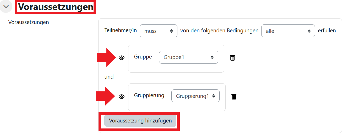Viewport: 348px width, 135px height.
Task: Click the left-hand Voraussetzungen field label
Action: pyautogui.click(x=29, y=22)
